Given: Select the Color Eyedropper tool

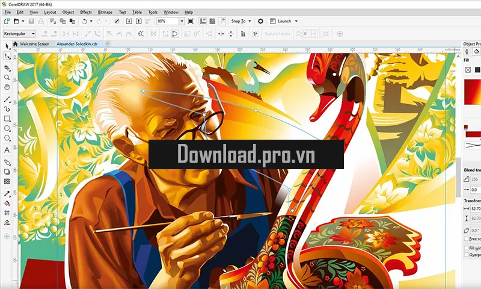Looking at the screenshot, I should 7,194.
